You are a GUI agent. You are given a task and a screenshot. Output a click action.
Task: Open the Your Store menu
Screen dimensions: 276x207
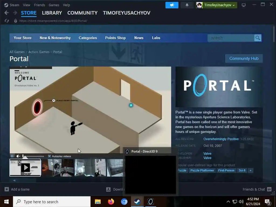pos(23,38)
